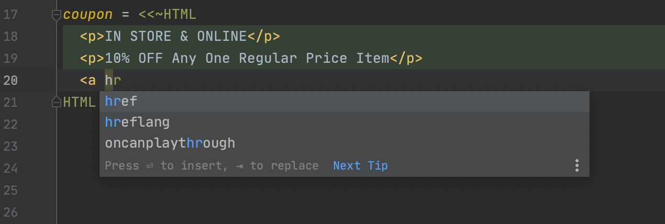Open the Next Tip link
665x224 pixels.
360,166
